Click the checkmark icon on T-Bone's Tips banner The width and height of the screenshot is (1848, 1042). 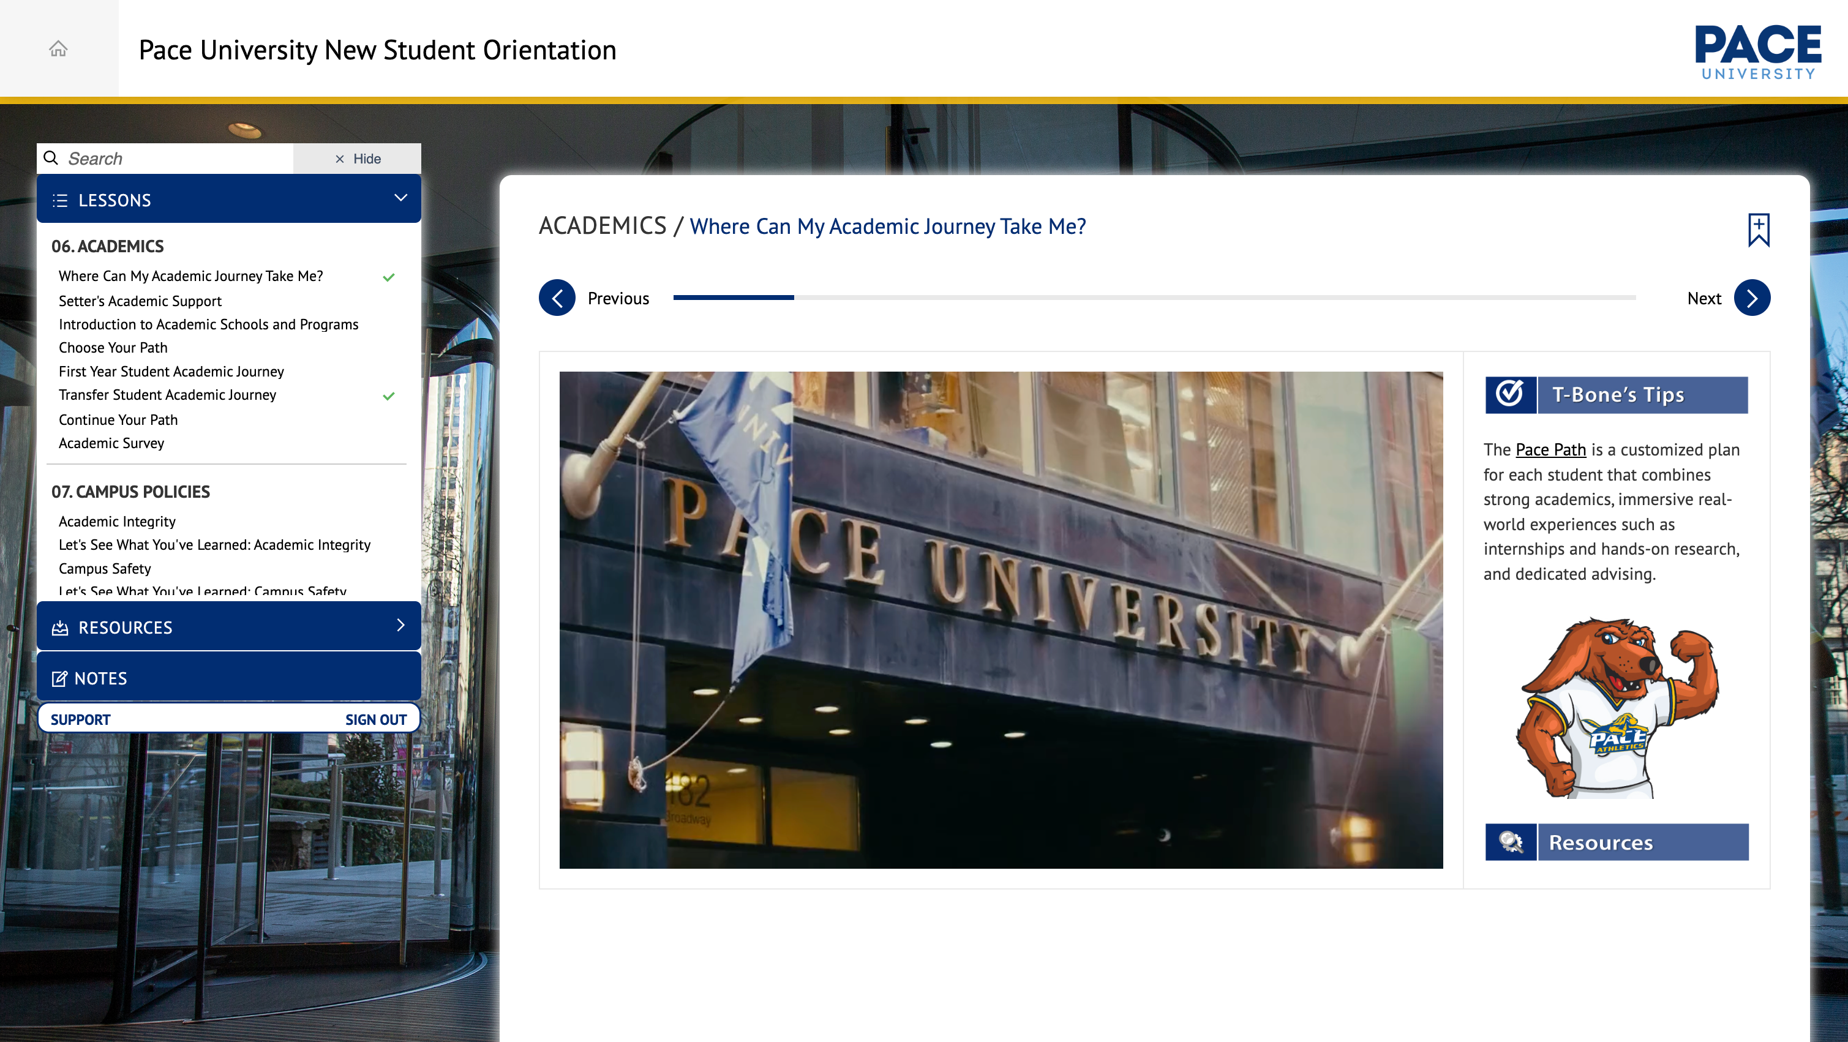[x=1509, y=394]
